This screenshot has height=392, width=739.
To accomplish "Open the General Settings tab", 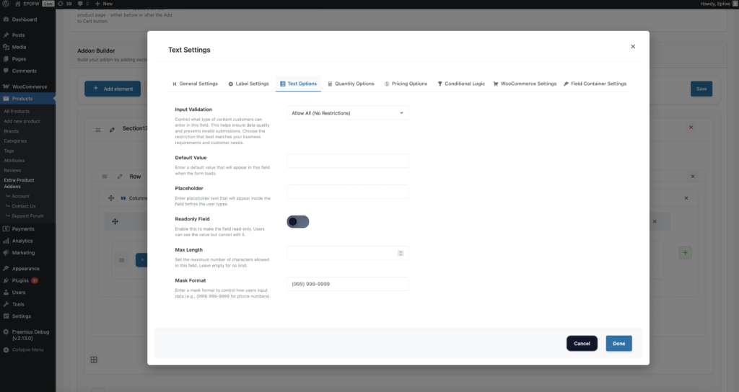I will point(195,84).
